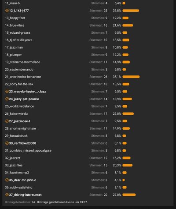Screen dimensions: 176x209
Task: Click the 33,8% orange result bar
Action: pyautogui.click(x=131, y=11)
